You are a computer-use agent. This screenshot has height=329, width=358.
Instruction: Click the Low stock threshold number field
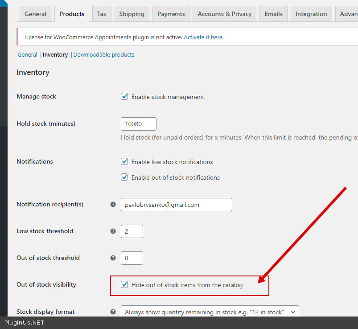click(x=132, y=231)
